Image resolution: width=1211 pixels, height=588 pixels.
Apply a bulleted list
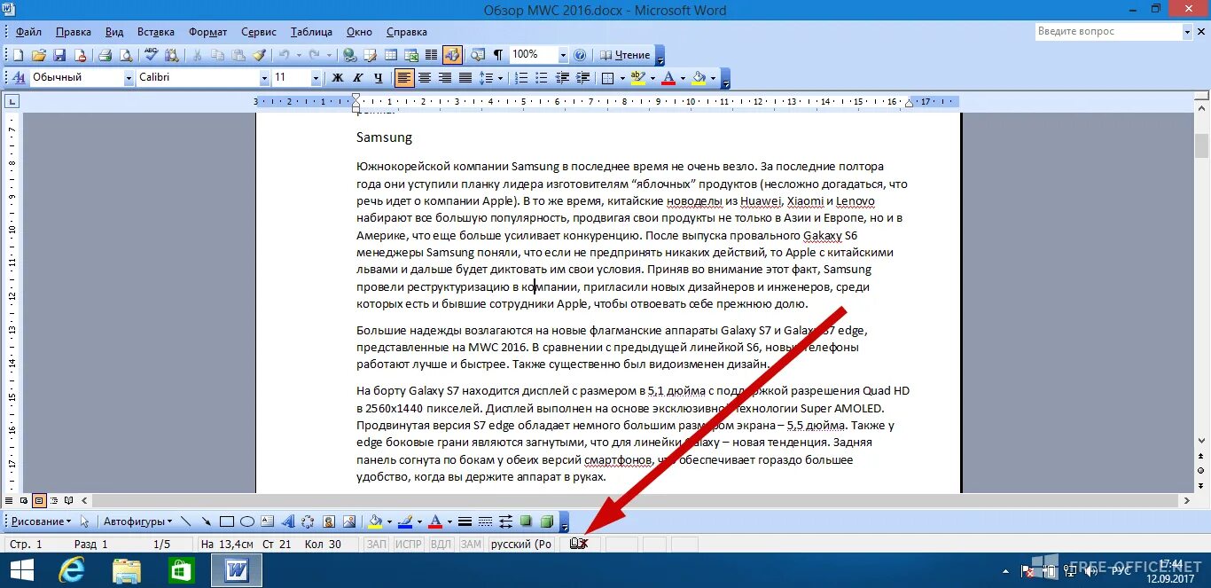click(x=542, y=78)
